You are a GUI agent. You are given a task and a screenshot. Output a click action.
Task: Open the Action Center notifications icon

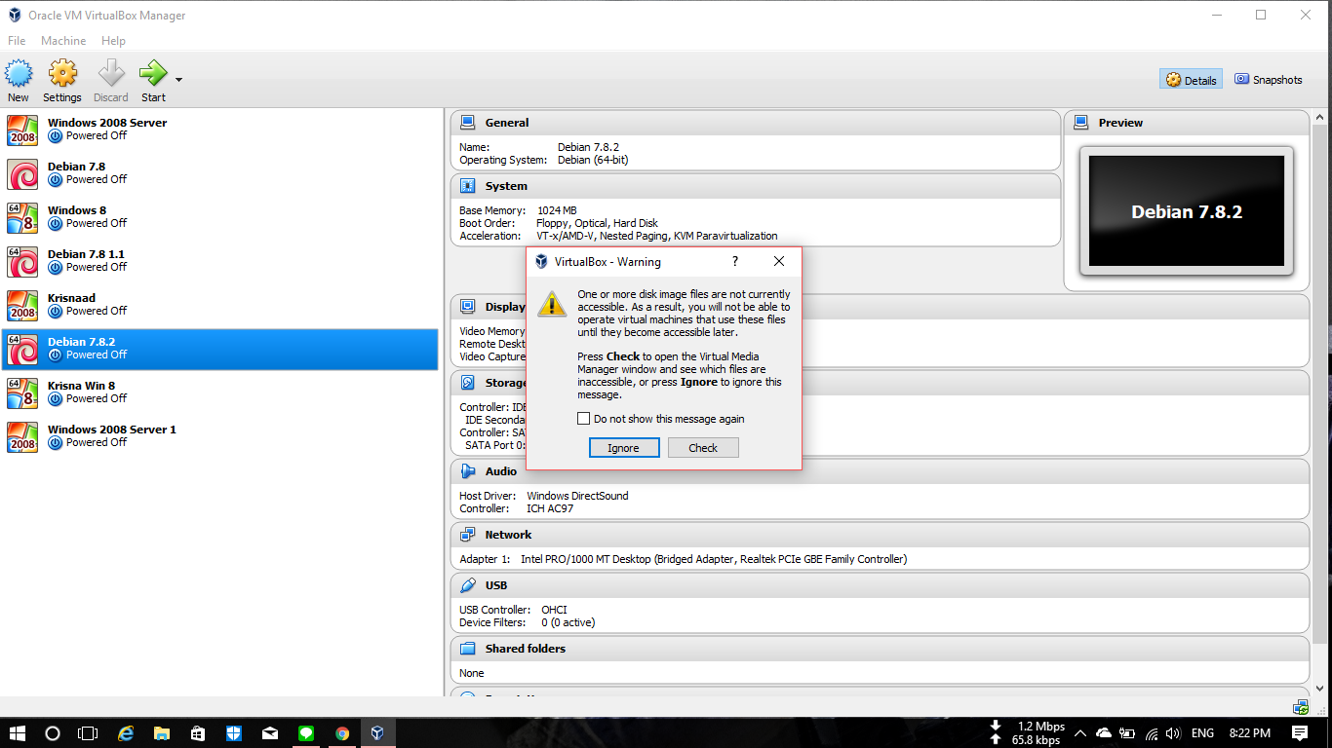[x=1300, y=732]
